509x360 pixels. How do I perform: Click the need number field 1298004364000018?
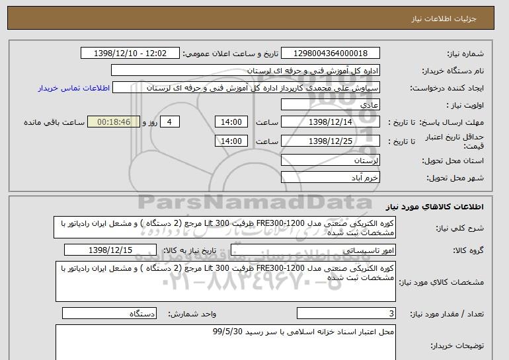pos(330,54)
